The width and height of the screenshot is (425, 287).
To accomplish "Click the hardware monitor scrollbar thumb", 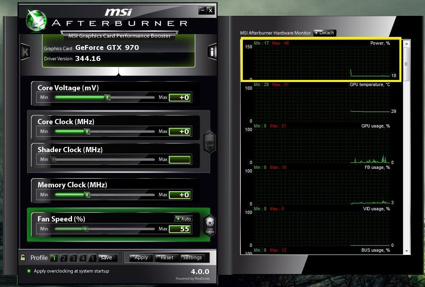I will pyautogui.click(x=407, y=65).
